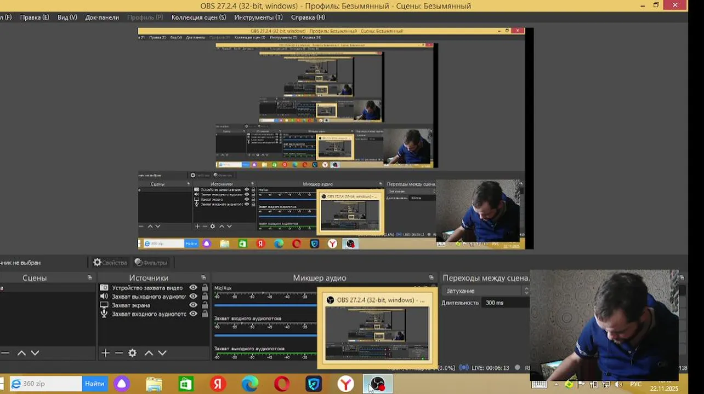Toggle visibility of Захват выходного аудиопотока source

point(193,297)
